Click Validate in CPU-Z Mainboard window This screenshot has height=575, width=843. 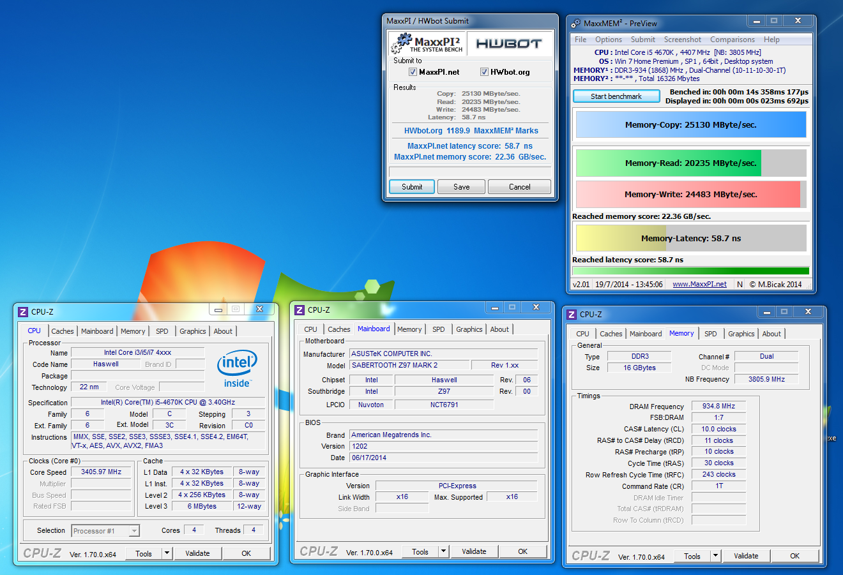tap(474, 551)
